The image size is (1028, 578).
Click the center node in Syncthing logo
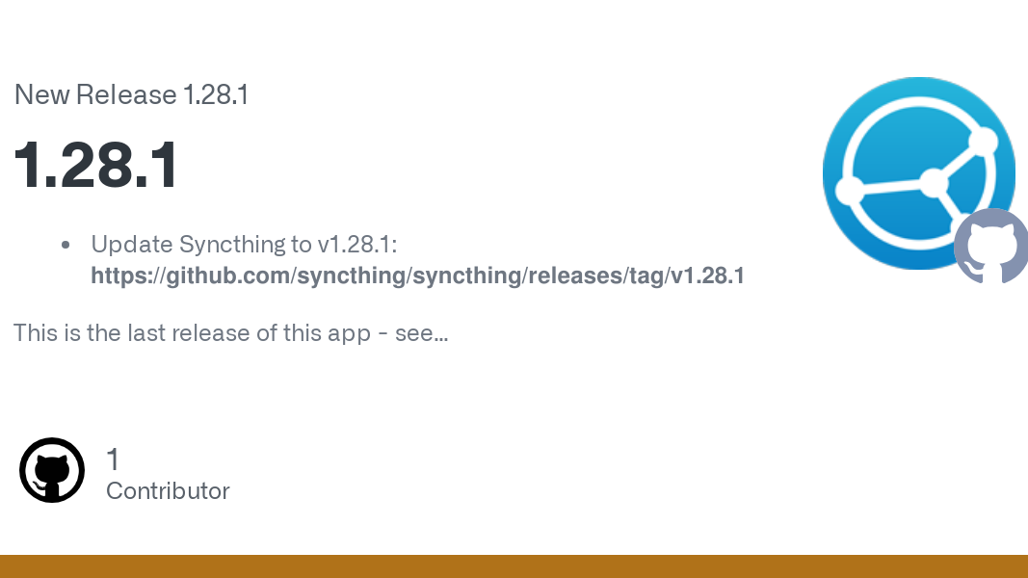tap(933, 182)
